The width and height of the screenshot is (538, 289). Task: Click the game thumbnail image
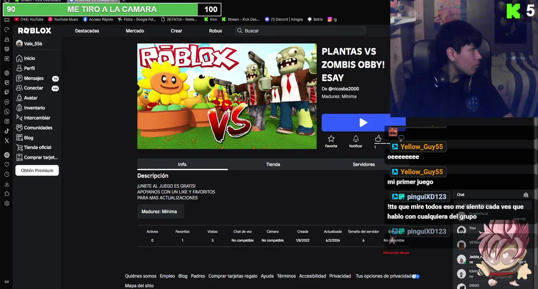pyautogui.click(x=227, y=96)
